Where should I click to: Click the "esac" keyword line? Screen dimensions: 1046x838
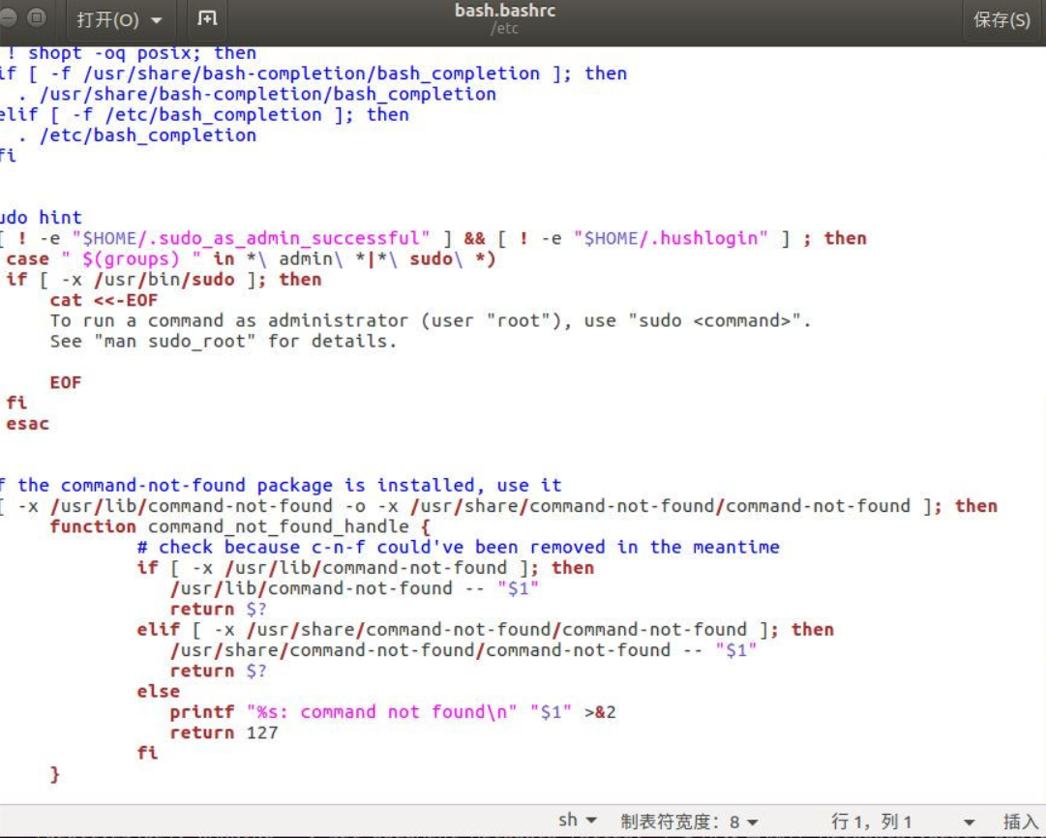(27, 424)
